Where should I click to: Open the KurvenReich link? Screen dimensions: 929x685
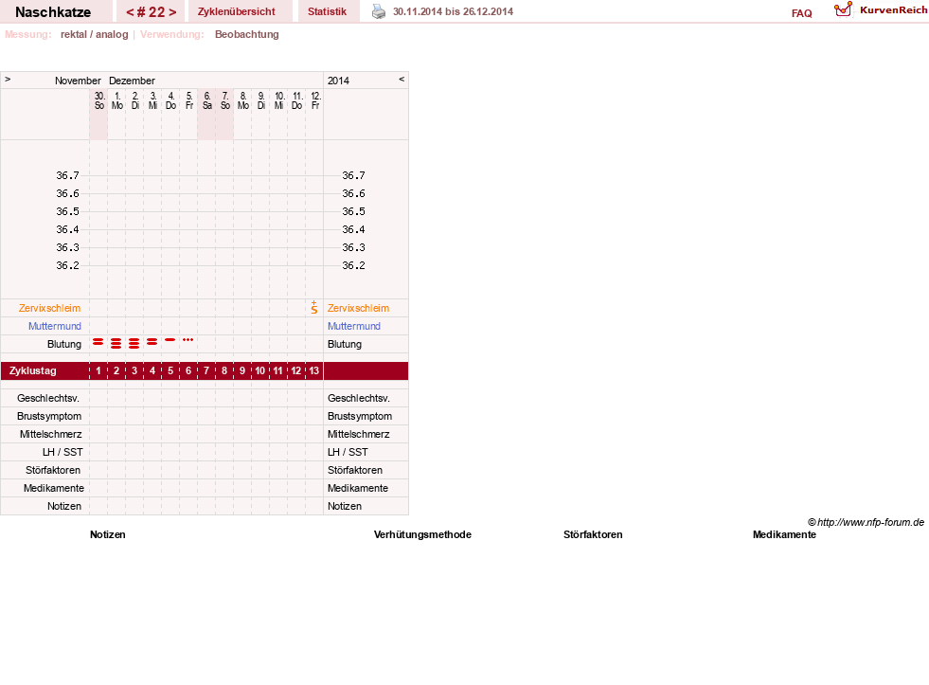pos(893,10)
